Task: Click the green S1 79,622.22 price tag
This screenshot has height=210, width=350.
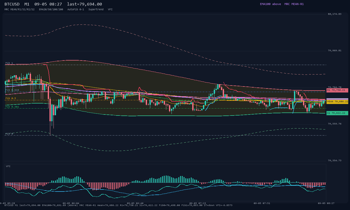Action: pyautogui.click(x=337, y=113)
